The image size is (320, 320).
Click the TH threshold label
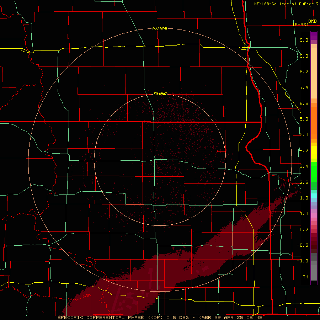click(305, 277)
